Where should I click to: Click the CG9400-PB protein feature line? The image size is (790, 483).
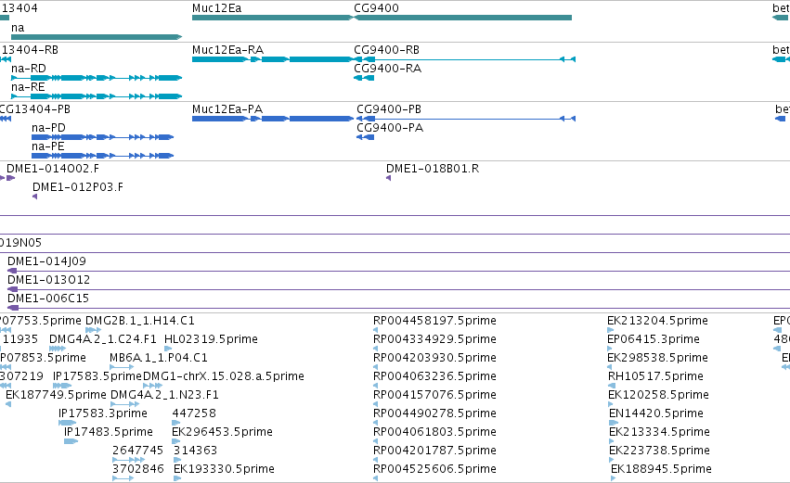pyautogui.click(x=466, y=119)
